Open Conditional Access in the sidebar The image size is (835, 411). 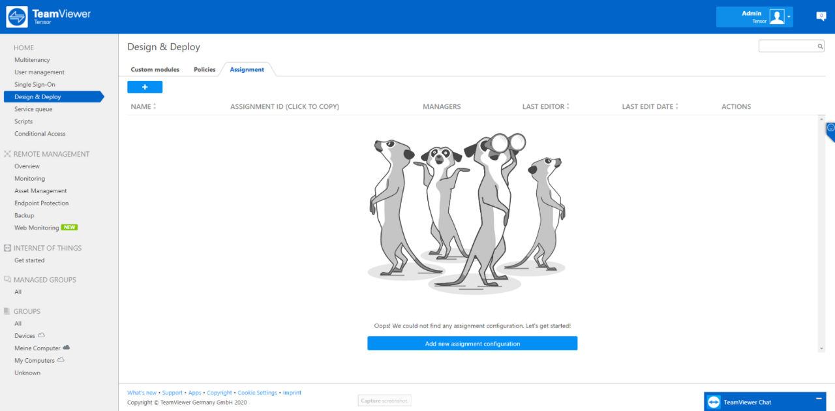tap(40, 134)
